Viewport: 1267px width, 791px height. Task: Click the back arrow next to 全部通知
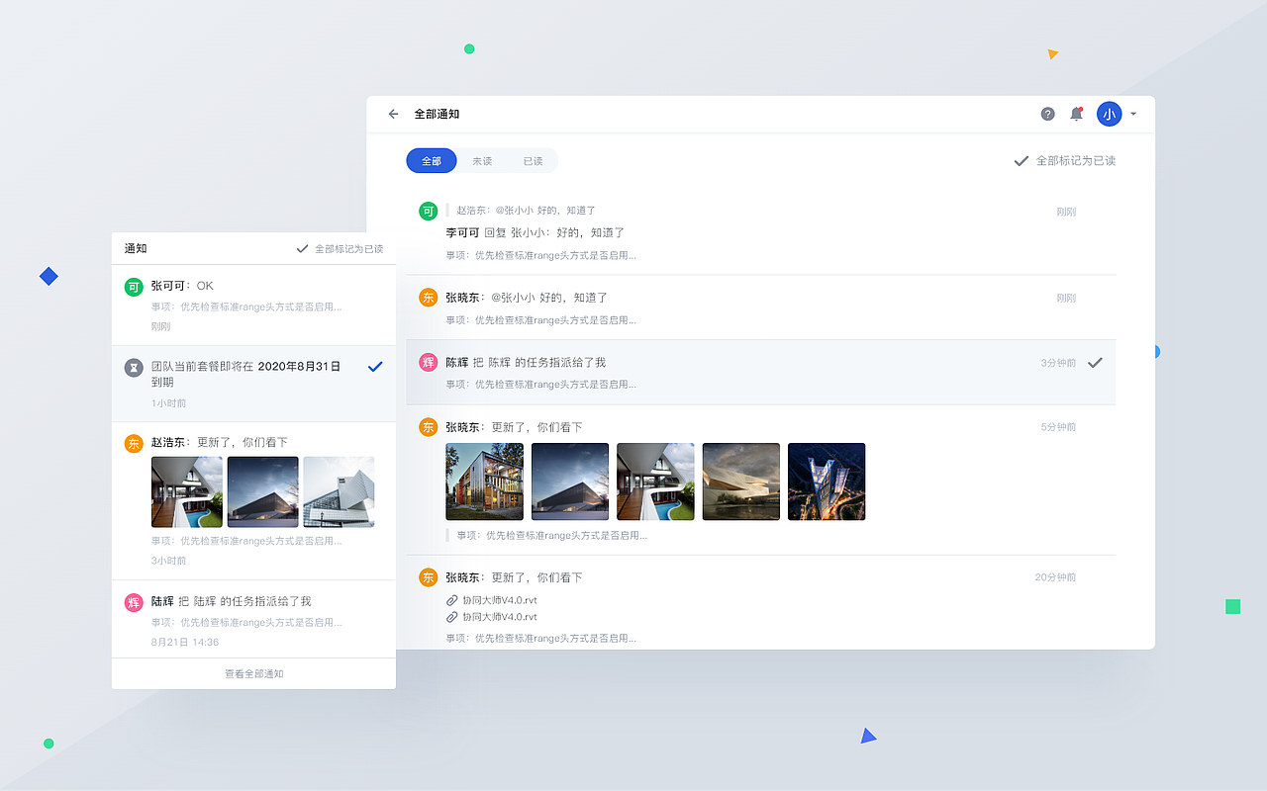click(x=393, y=114)
